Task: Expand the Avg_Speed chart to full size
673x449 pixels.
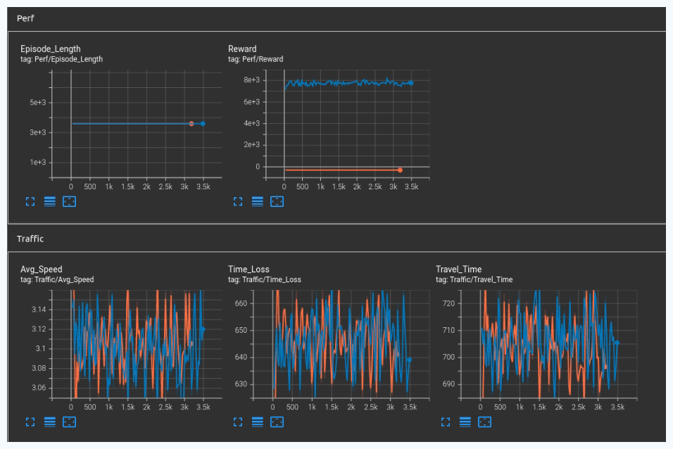Action: click(30, 422)
